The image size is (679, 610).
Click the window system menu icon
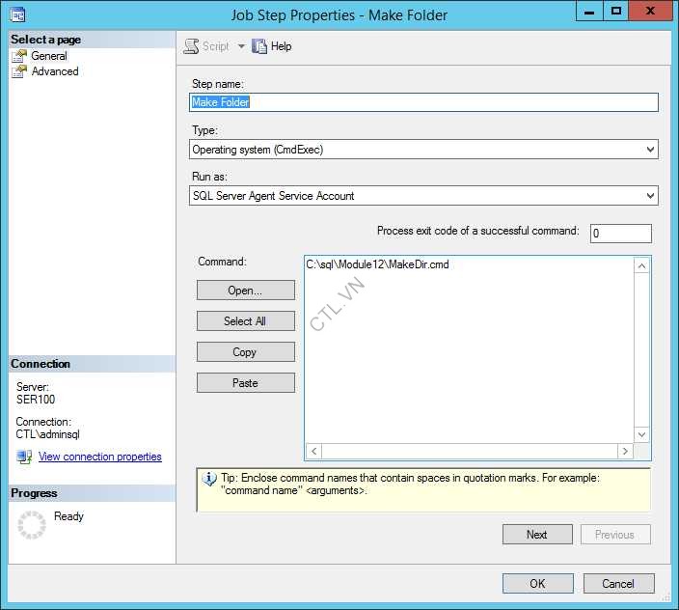17,15
